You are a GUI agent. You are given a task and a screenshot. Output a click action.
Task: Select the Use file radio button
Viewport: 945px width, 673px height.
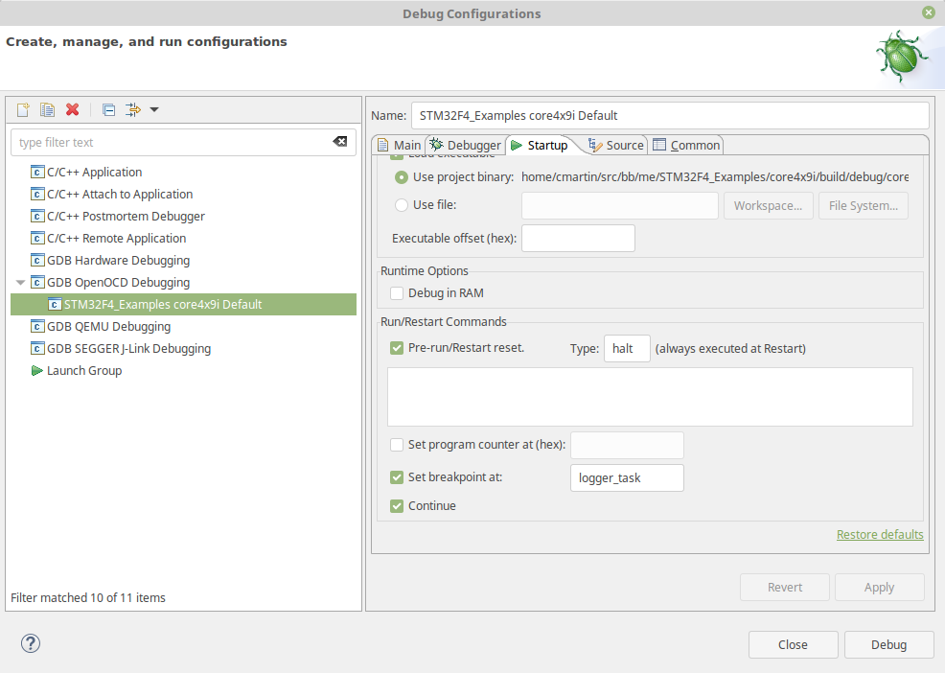pos(402,204)
